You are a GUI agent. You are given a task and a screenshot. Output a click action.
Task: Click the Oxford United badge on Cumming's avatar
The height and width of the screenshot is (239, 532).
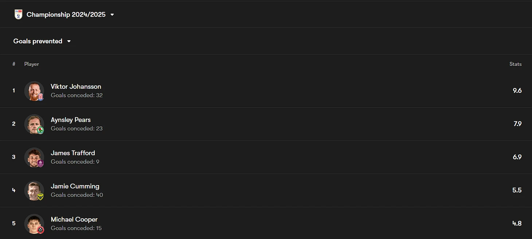coord(40,196)
